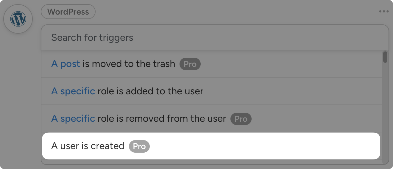Image resolution: width=393 pixels, height=169 pixels.
Task: Click Pro badge next to user is created
Action: 139,146
